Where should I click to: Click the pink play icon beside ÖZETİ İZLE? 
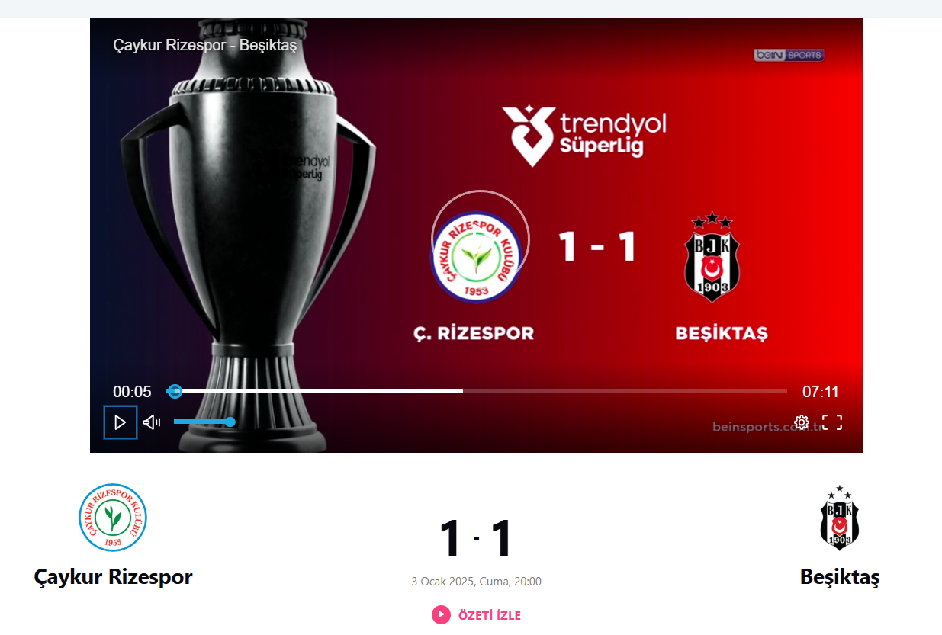pyautogui.click(x=441, y=614)
